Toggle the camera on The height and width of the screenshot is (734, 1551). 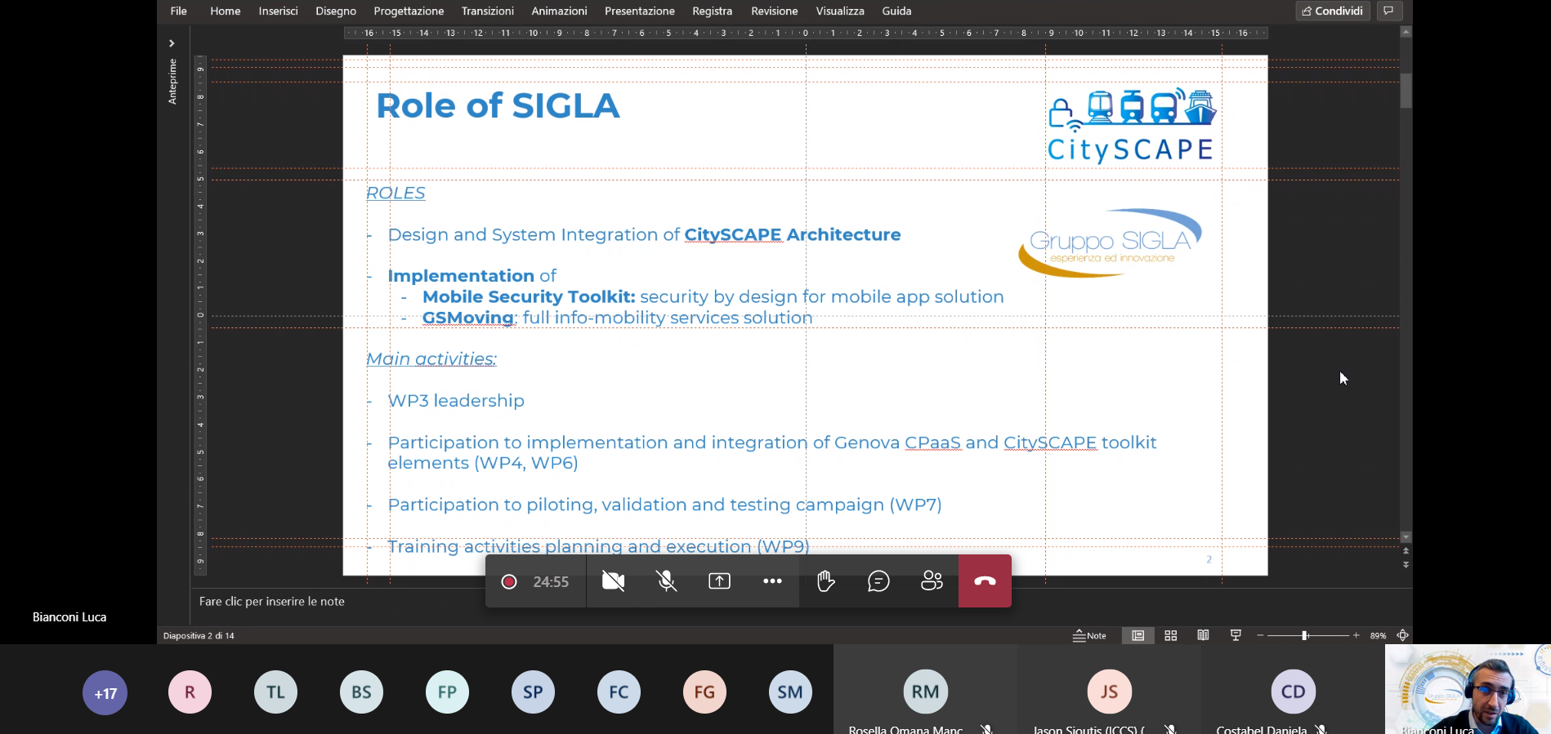(613, 581)
